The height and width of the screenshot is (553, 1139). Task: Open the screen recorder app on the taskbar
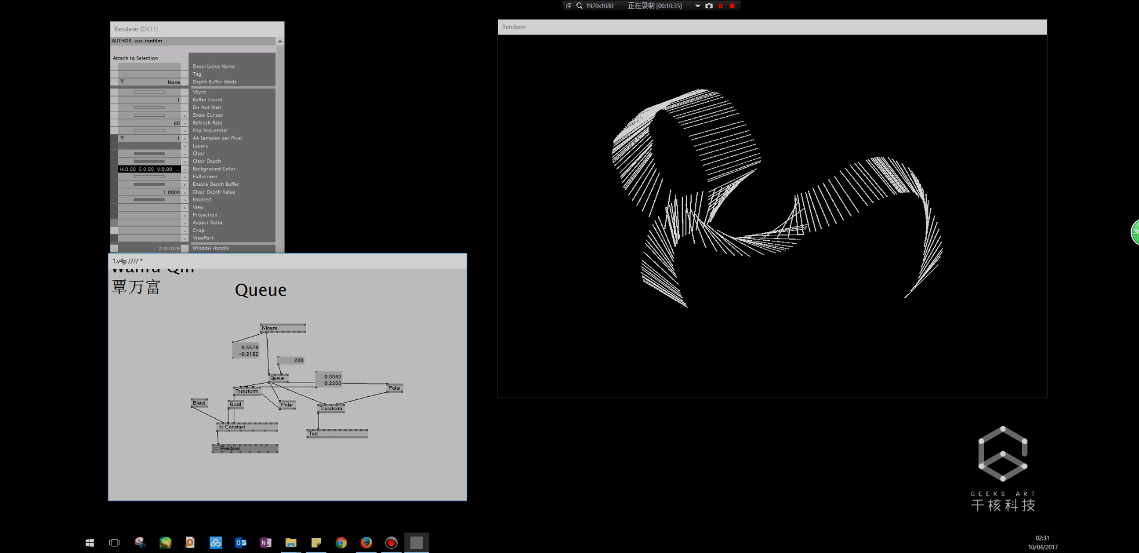coord(391,542)
